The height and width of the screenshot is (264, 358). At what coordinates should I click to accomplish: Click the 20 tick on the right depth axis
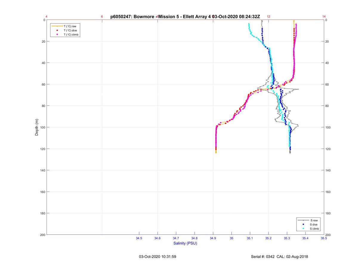coord(327,41)
